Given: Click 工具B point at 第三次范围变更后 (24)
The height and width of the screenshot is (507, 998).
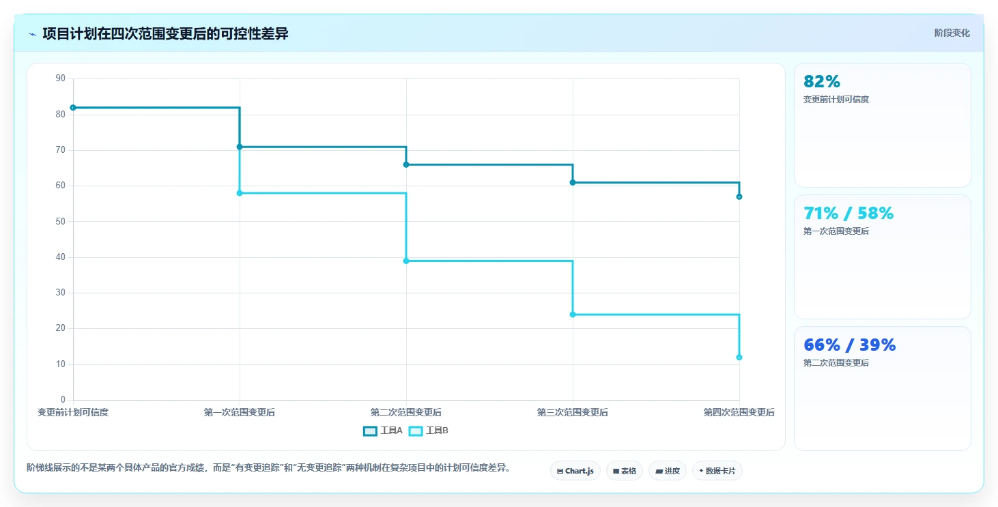Looking at the screenshot, I should [x=573, y=315].
